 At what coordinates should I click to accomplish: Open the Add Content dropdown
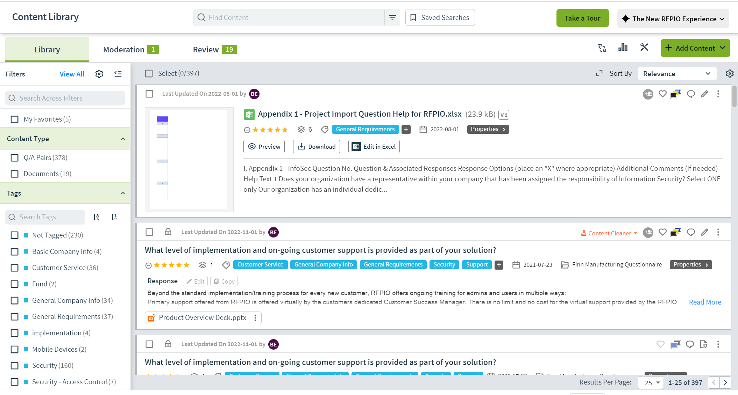click(x=695, y=48)
